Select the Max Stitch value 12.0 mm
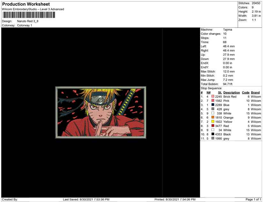This screenshot has width=263, height=202. coord(229,72)
